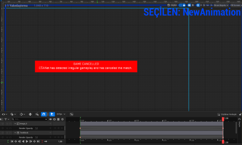The width and height of the screenshot is (242, 145).
Task: Click the collapse tracks icon beside search
Action: pyautogui.click(x=50, y=119)
